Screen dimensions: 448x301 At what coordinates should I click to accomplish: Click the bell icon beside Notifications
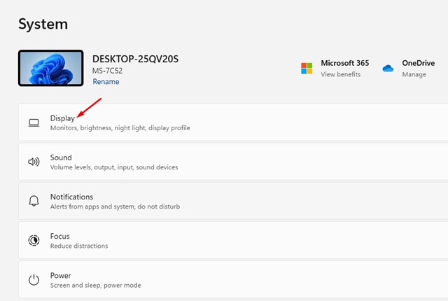34,201
